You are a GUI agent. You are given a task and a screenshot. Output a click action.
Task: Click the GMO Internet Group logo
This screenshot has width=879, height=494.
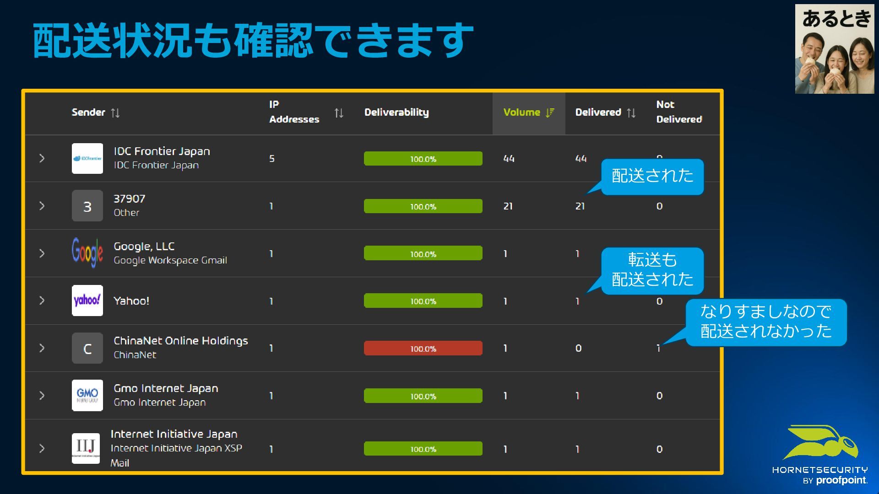pyautogui.click(x=87, y=395)
